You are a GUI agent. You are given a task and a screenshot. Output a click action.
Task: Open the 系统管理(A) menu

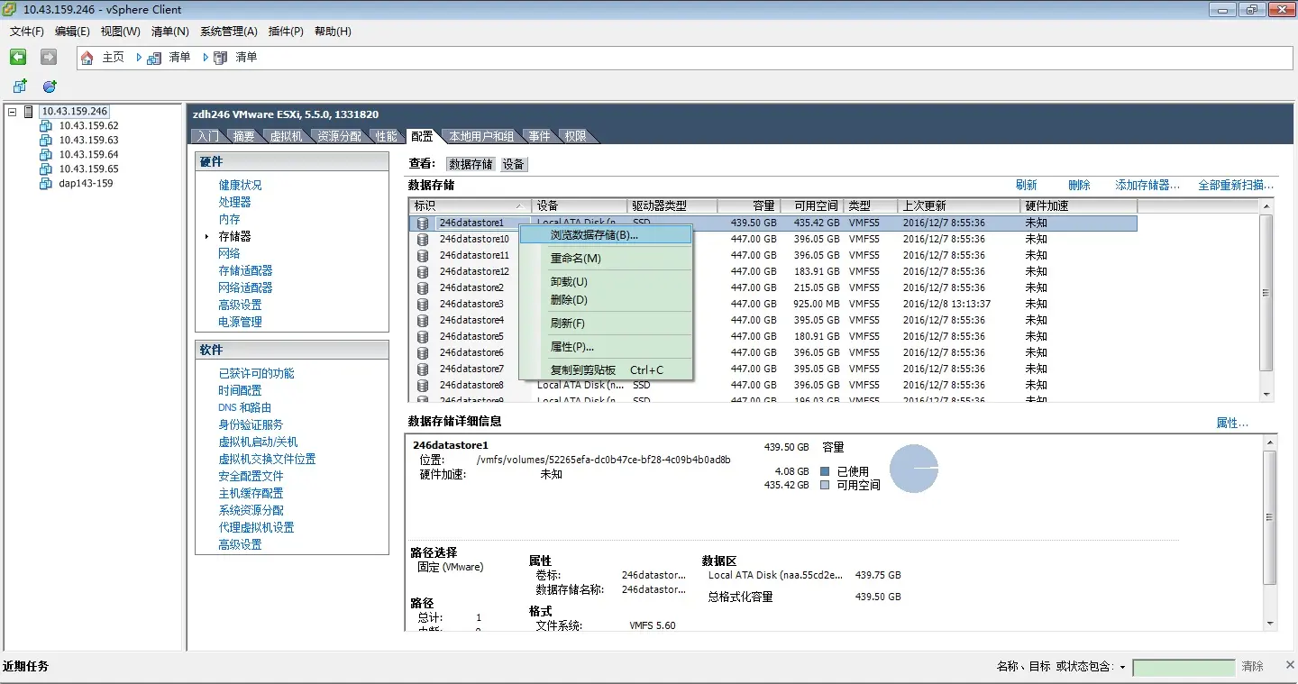pos(229,32)
